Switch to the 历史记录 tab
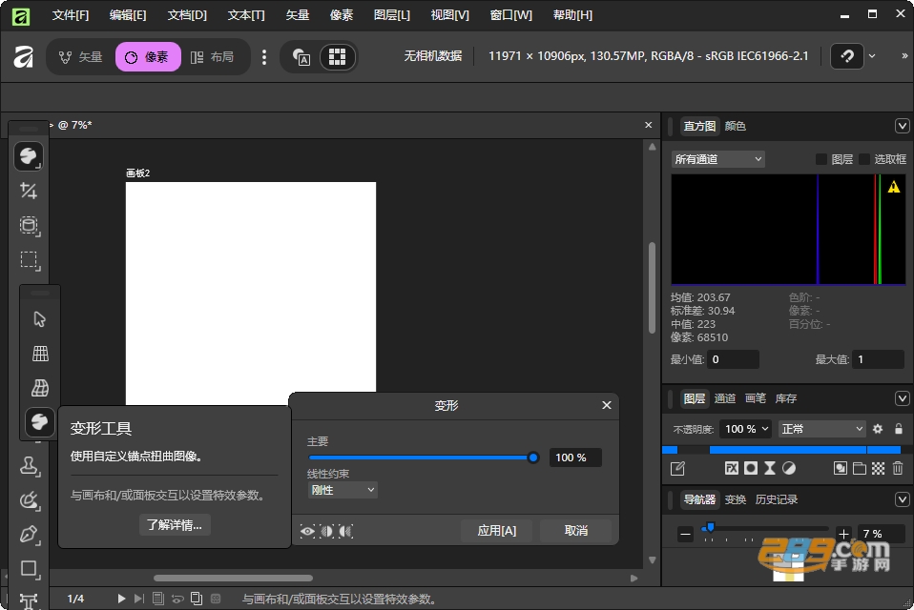The image size is (914, 610). [776, 499]
